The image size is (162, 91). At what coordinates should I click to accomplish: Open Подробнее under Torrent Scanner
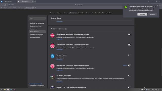pyautogui.click(x=59, y=60)
